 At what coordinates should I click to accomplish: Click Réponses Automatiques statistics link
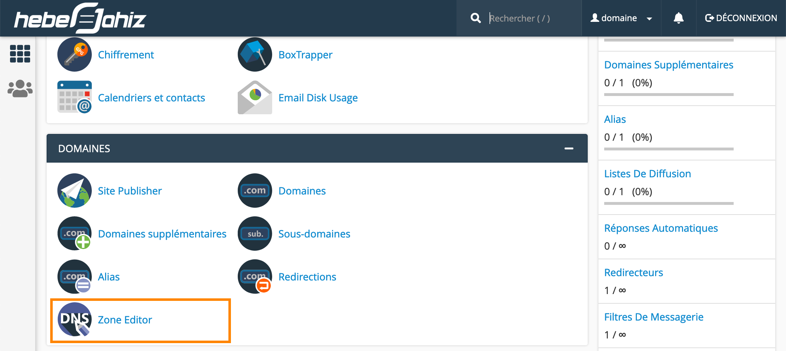[x=661, y=228]
